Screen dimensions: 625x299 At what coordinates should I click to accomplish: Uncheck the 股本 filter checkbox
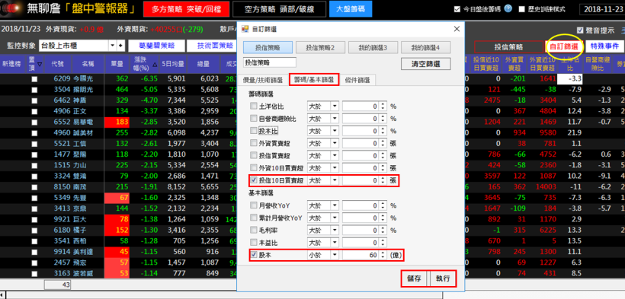(x=254, y=255)
